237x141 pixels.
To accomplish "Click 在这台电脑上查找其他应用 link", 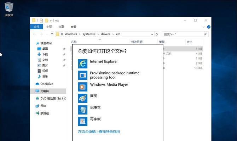I will click(99, 131).
